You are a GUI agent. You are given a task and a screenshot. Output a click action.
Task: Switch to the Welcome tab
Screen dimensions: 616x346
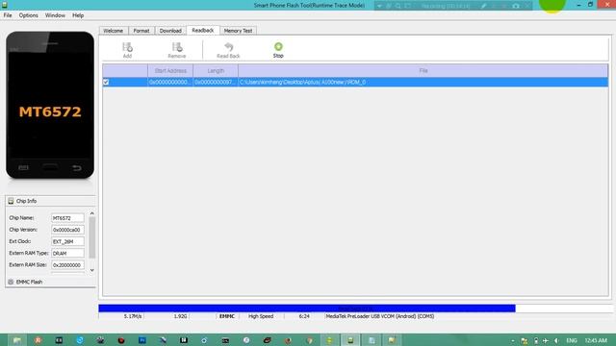(x=114, y=31)
